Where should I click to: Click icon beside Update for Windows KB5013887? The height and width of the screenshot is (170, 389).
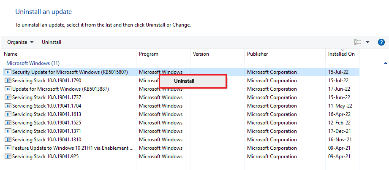coord(8,89)
